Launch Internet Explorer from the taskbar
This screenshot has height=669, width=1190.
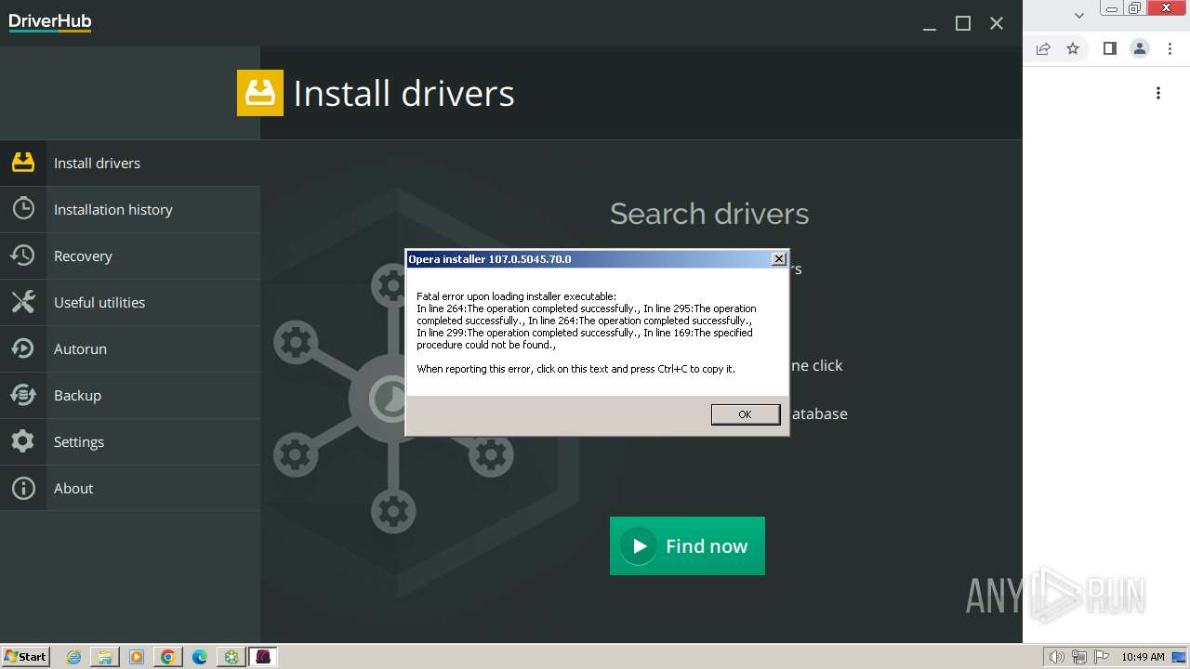[73, 657]
